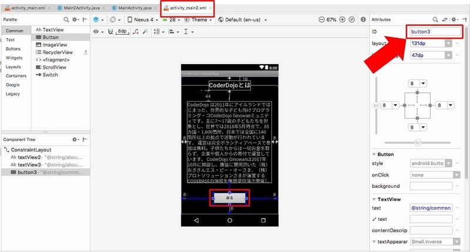Screen dimensions: 470x252
Task: Hide the Palette panel
Action: pos(85,19)
